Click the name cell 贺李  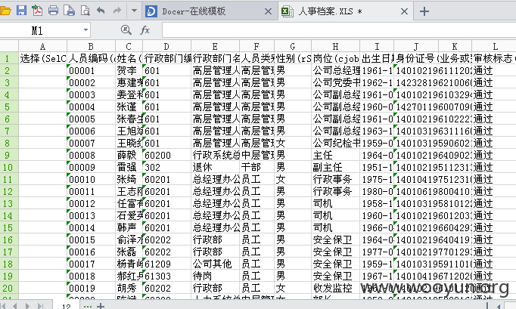coord(129,71)
